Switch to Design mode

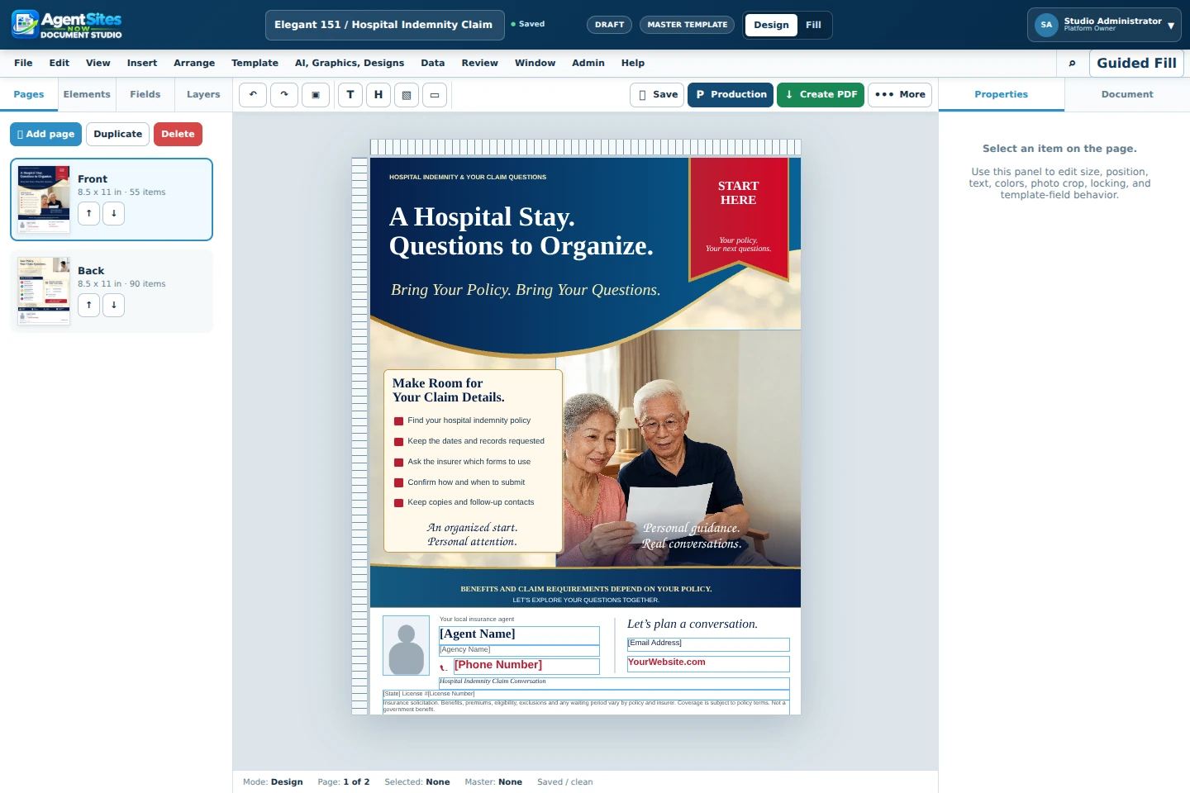click(771, 25)
